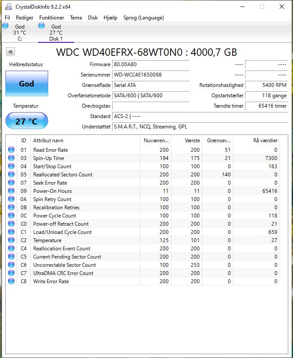Click the blue status orb for Disk 1
The width and height of the screenshot is (293, 358).
pyautogui.click(x=41, y=26)
